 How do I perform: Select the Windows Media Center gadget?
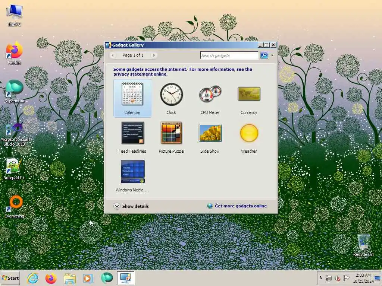132,176
